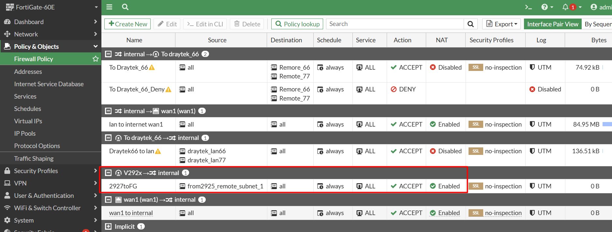Click the Create New button

[127, 24]
